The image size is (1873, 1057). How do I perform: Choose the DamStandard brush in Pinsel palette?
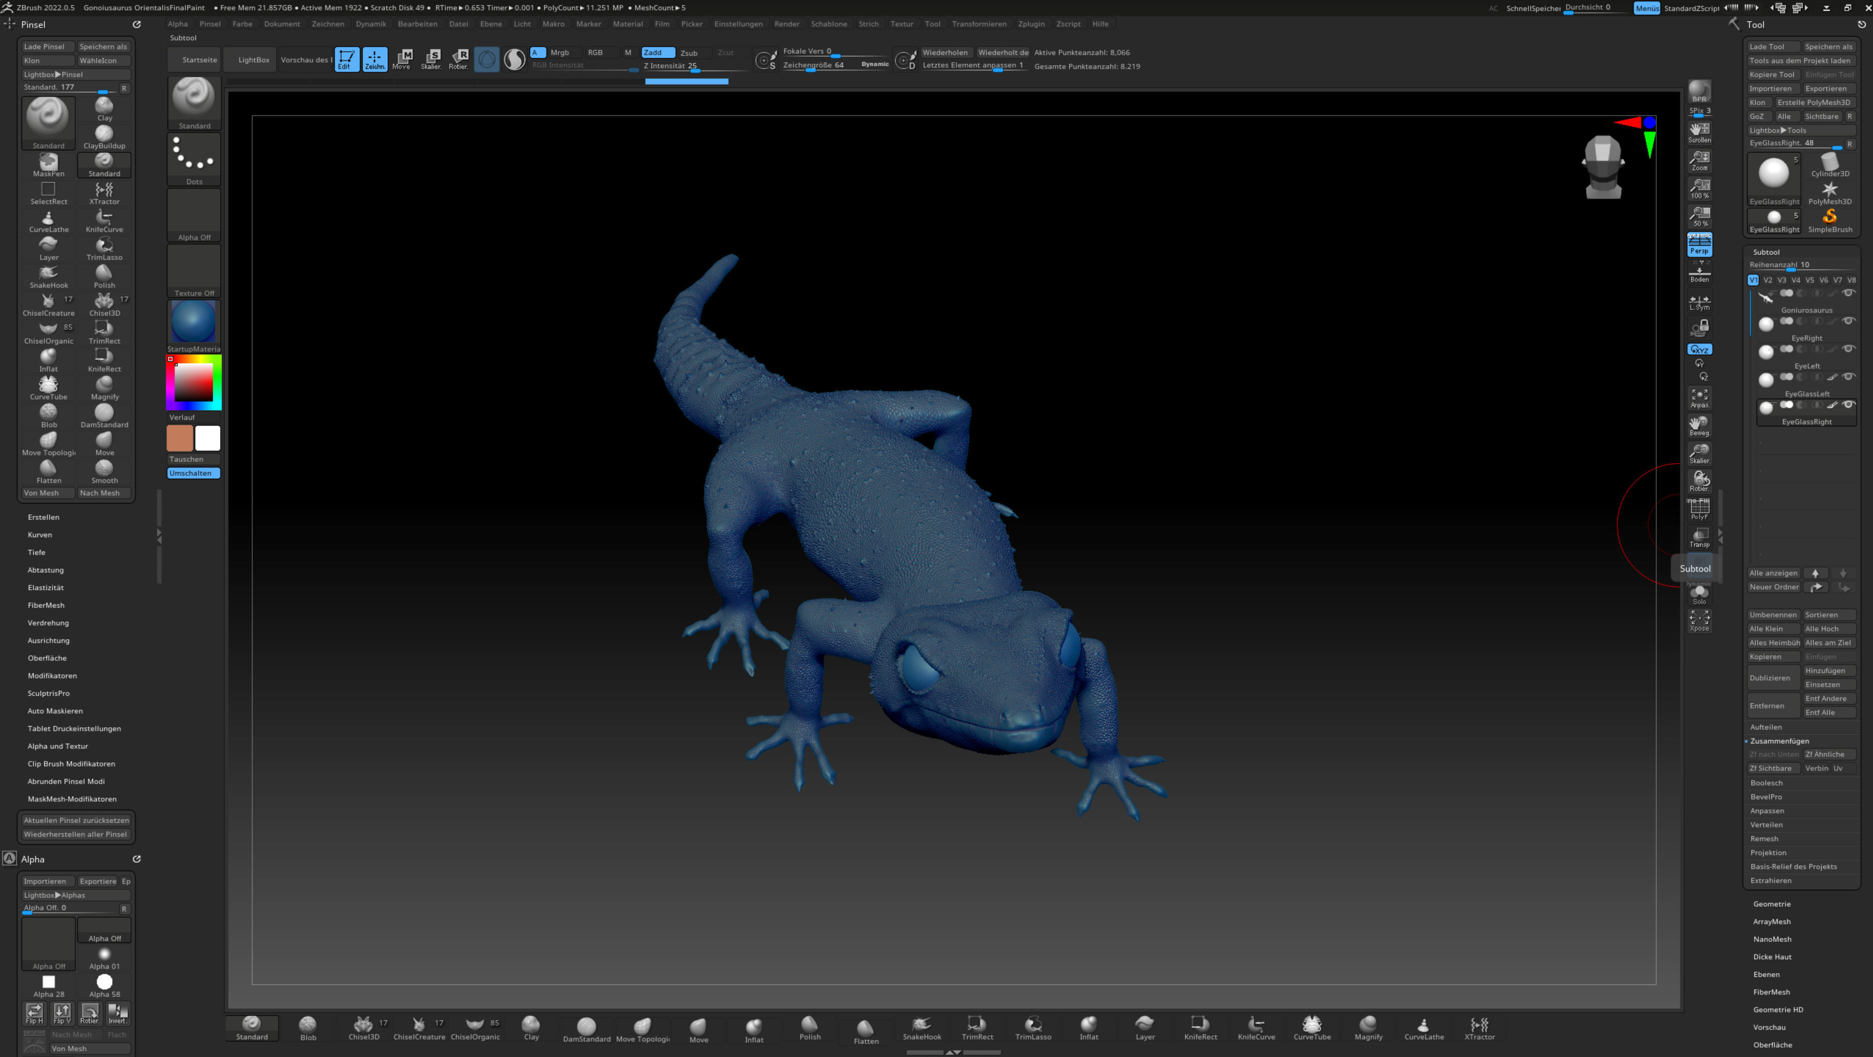[x=104, y=416]
